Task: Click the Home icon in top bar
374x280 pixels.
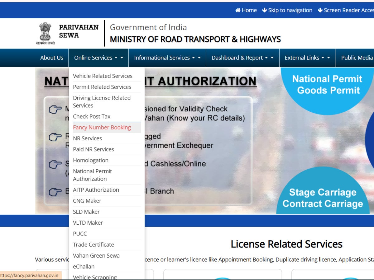Action: click(238, 10)
